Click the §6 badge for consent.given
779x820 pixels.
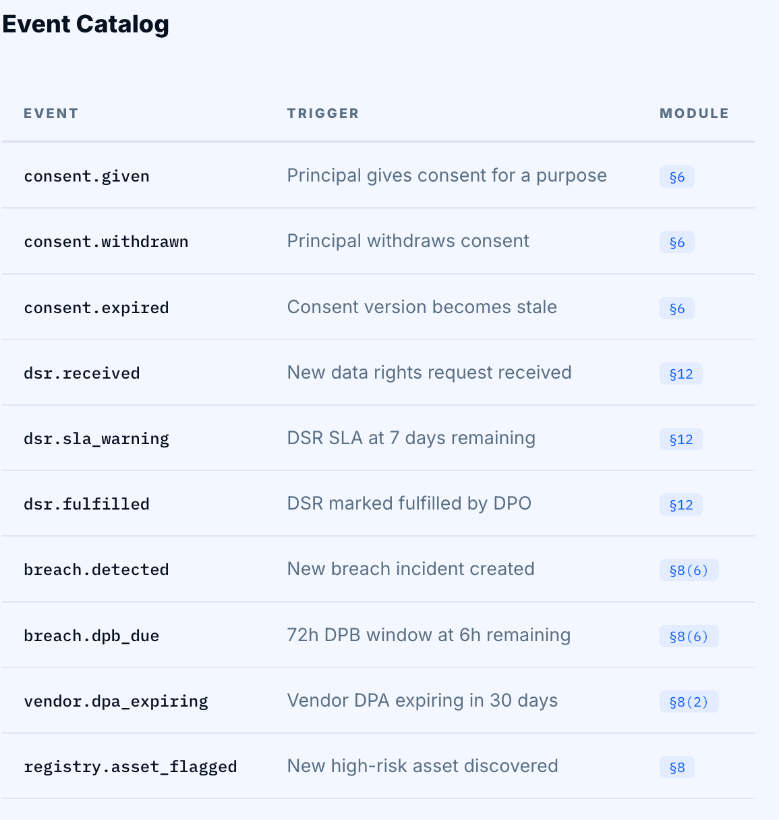tap(676, 177)
